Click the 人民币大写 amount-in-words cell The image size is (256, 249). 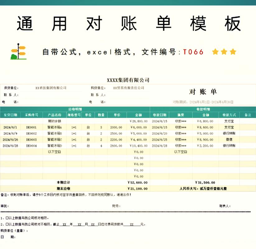(x=203, y=189)
